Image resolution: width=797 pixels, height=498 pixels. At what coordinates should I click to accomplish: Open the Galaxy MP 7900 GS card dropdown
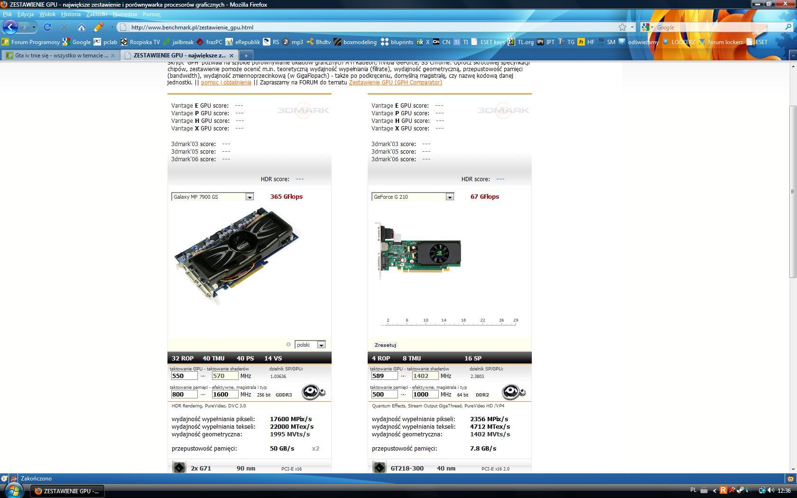tap(213, 197)
